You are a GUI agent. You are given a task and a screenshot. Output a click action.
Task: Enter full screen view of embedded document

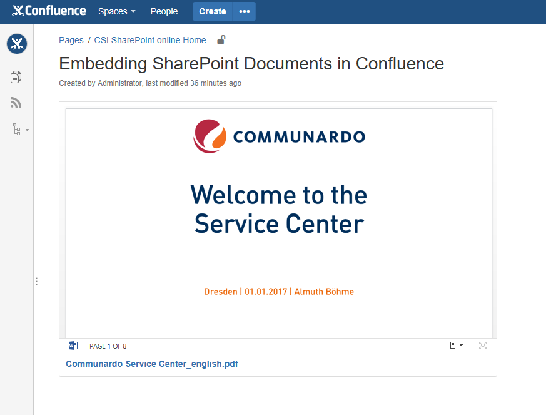483,346
